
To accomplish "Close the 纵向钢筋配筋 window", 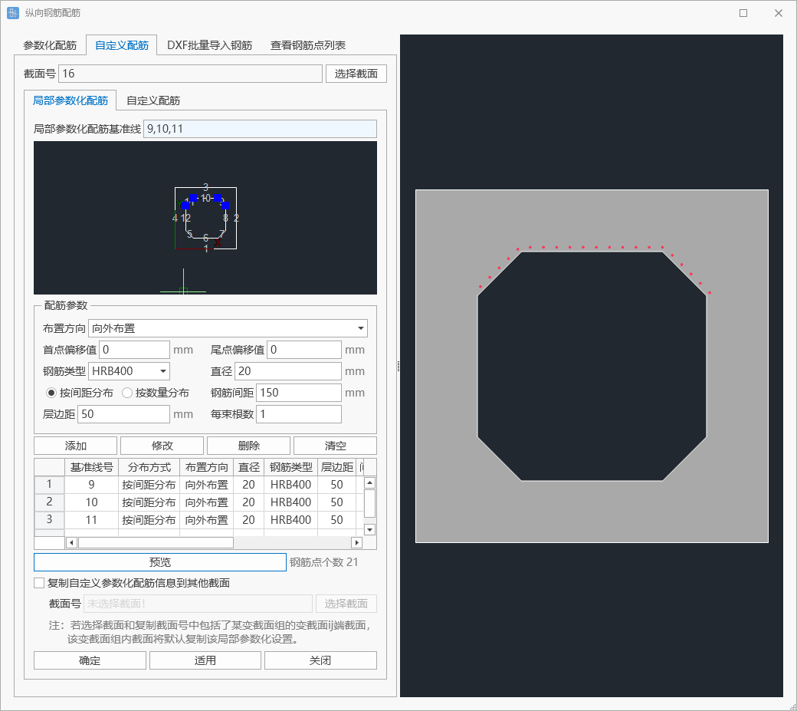I will [778, 13].
